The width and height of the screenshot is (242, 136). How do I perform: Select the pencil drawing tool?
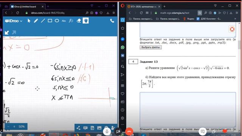(x=36, y=21)
